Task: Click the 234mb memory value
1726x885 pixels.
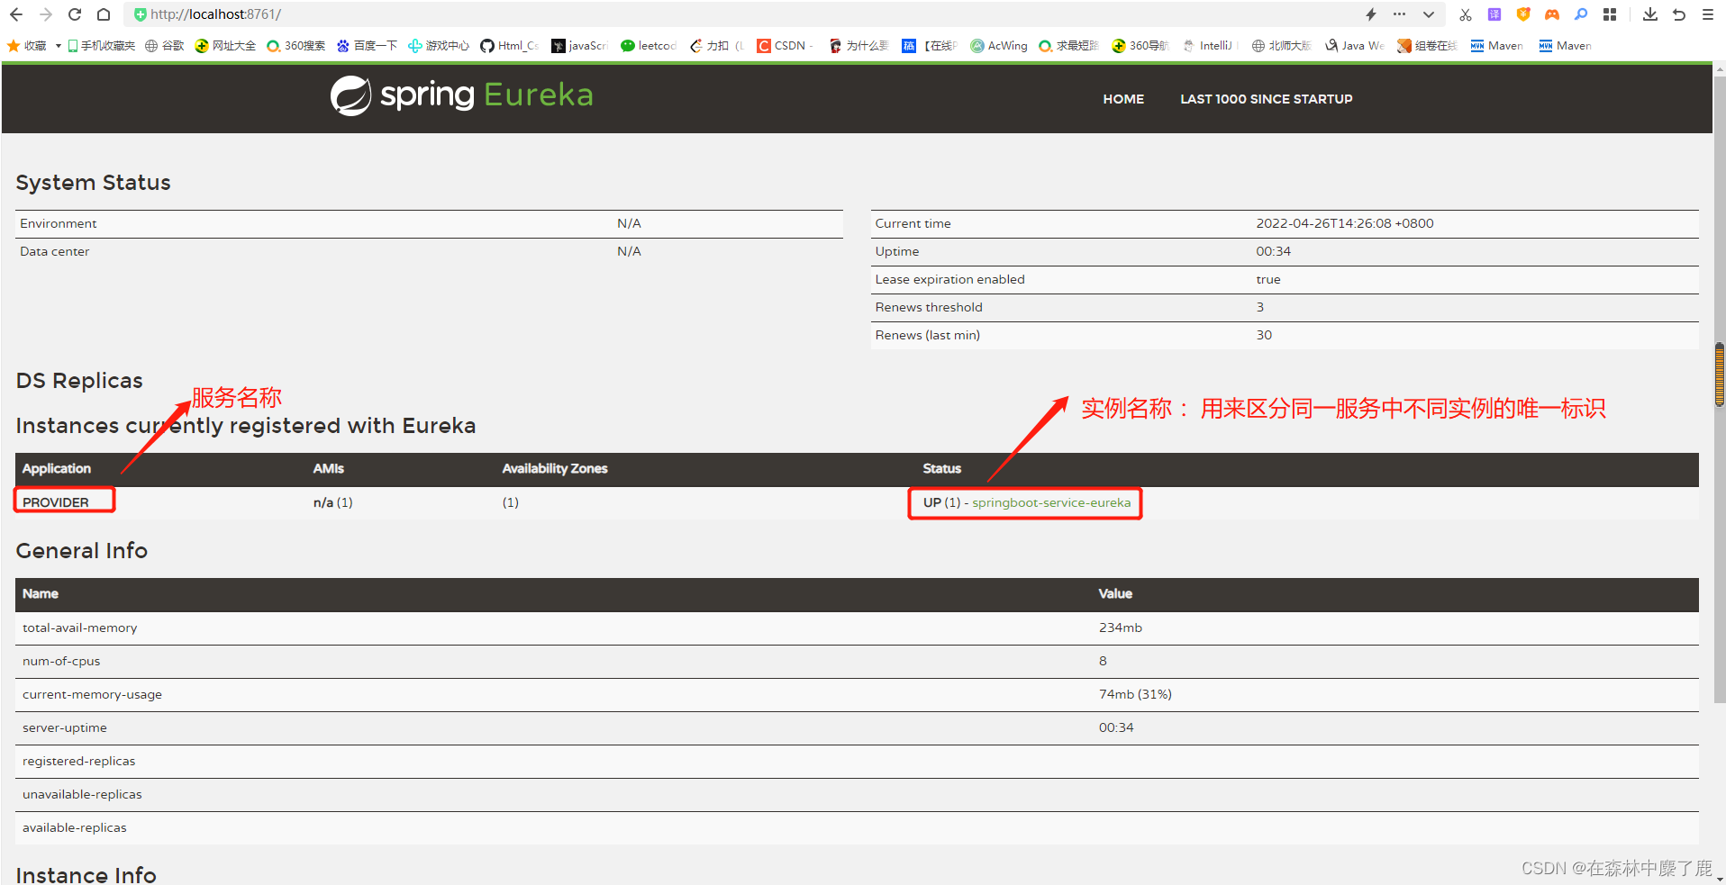Action: [x=1121, y=628]
